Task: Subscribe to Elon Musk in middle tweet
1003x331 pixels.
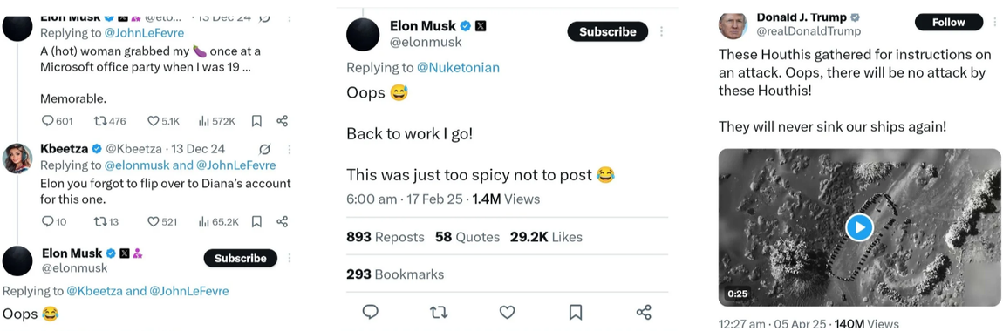Action: click(608, 31)
